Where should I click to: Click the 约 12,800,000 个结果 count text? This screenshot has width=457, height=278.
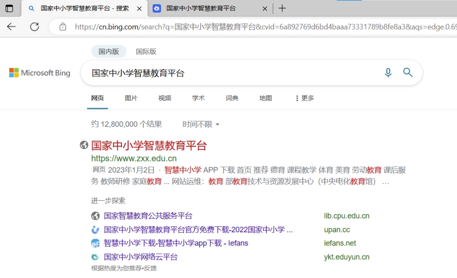tap(126, 124)
